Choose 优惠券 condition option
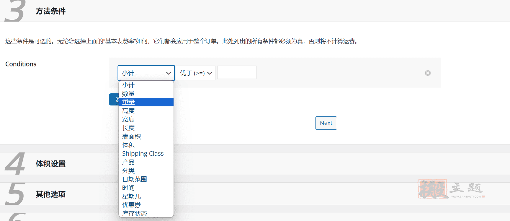Screen dimensions: 510x221 click(146, 205)
